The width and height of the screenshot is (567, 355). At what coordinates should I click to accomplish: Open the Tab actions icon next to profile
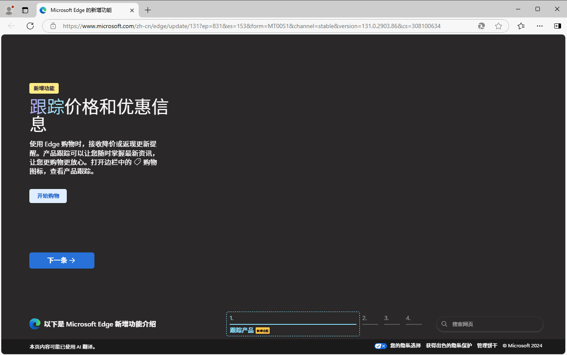point(25,9)
